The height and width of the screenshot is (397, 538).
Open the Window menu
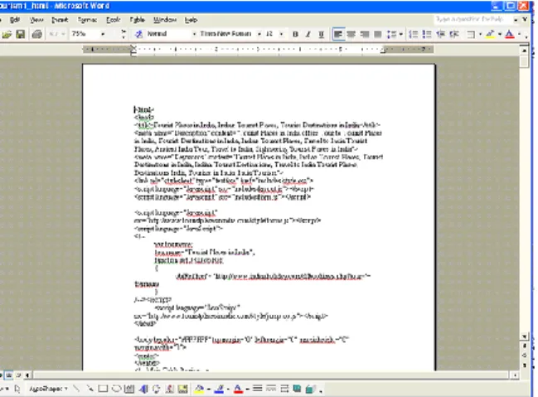pyautogui.click(x=165, y=20)
